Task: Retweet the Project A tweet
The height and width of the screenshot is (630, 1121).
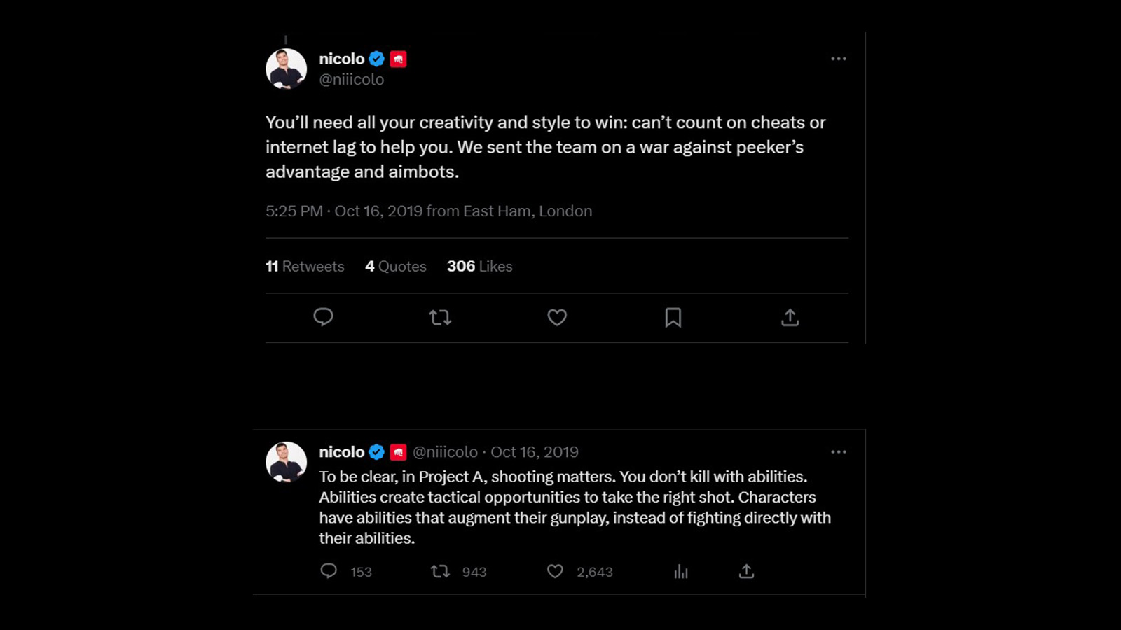Action: pyautogui.click(x=440, y=571)
